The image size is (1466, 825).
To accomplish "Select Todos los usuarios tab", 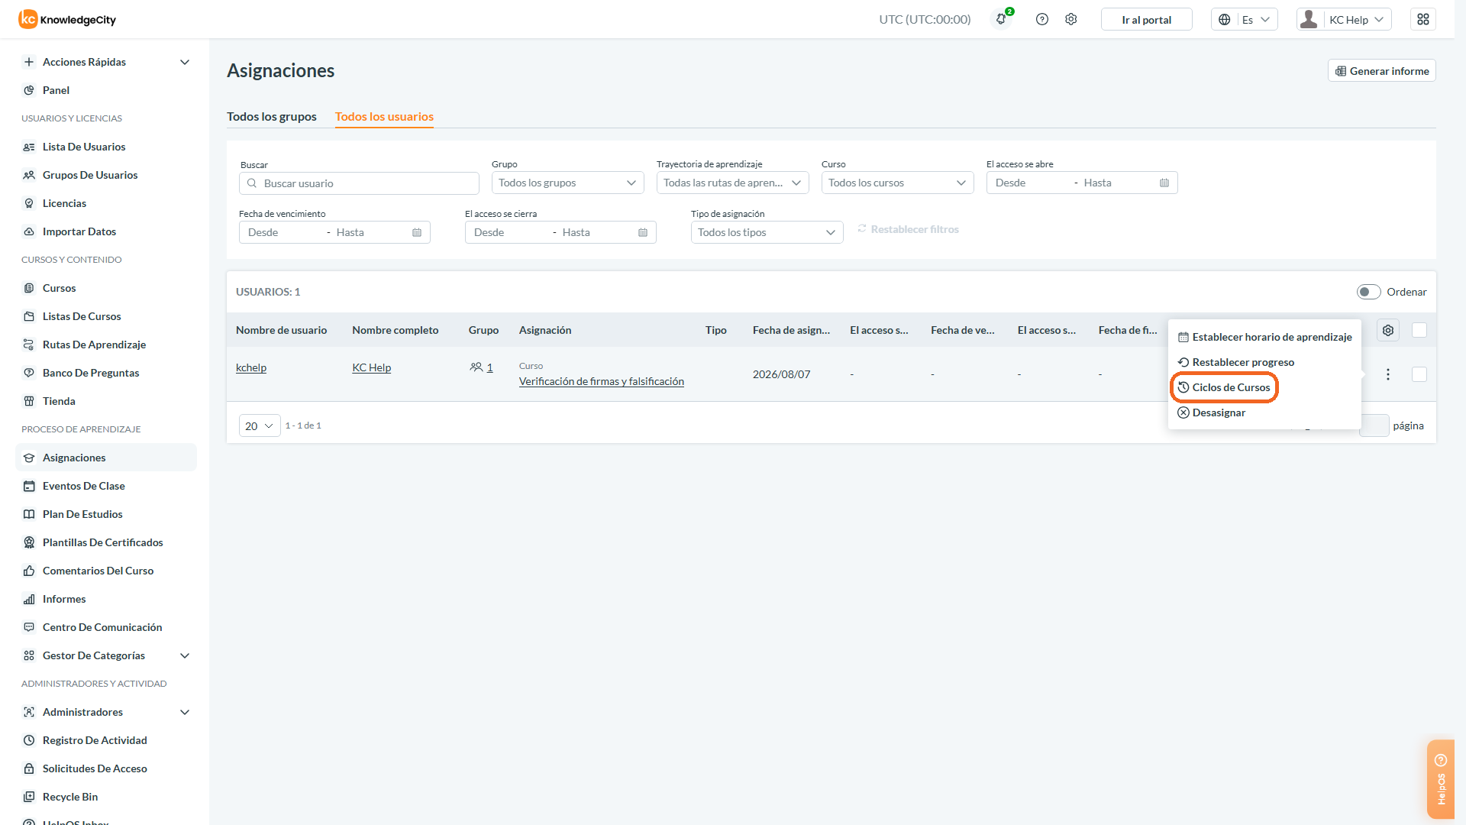I will click(384, 116).
